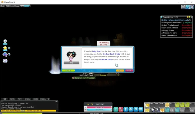
Task: Use the Shift quickslot skill
Action: coord(147,105)
